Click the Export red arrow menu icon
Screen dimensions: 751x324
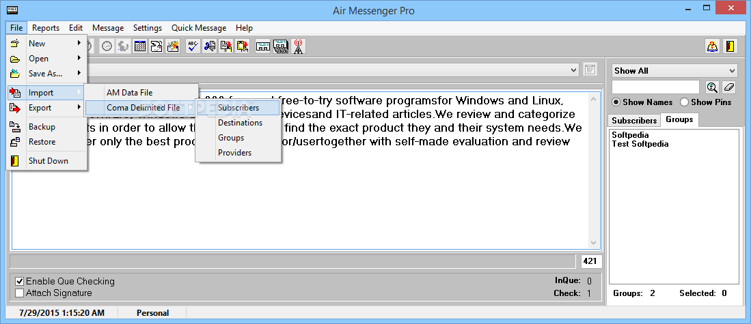(x=15, y=108)
